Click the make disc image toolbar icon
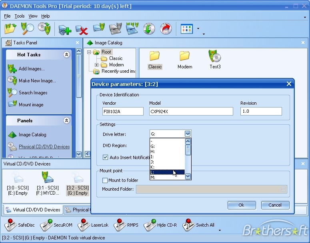The width and height of the screenshot is (310, 243). (x=44, y=29)
